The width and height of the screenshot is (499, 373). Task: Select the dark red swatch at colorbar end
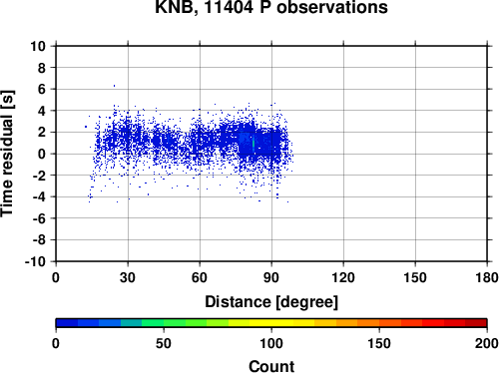[476, 323]
